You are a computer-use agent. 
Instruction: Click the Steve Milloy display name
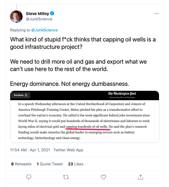pyautogui.click(x=38, y=13)
